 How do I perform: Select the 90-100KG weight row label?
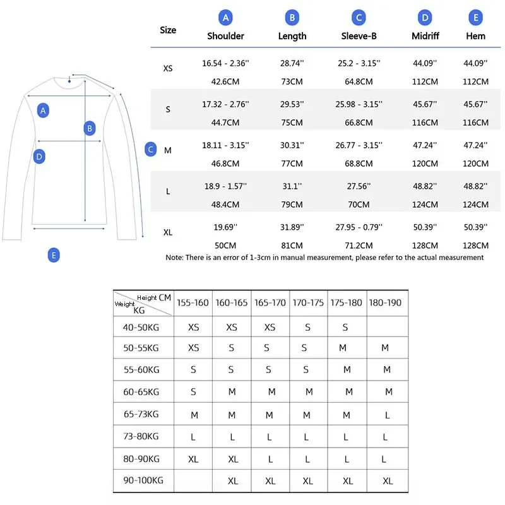pyautogui.click(x=143, y=480)
